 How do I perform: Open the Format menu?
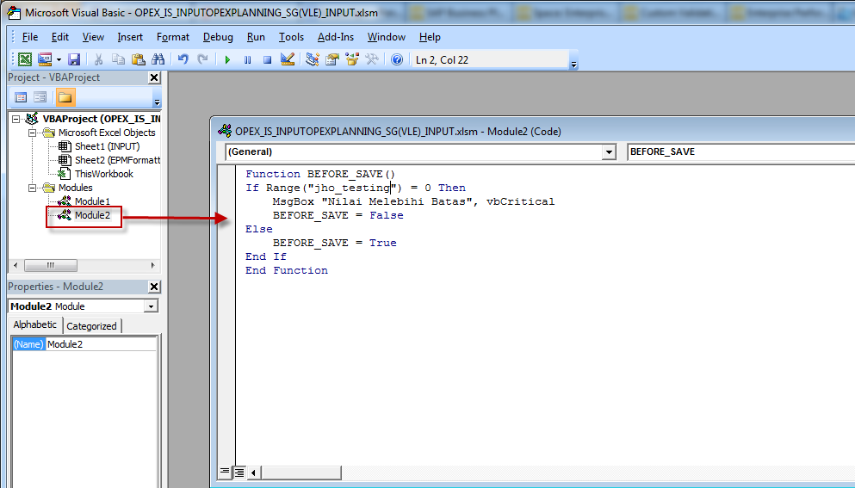point(173,37)
